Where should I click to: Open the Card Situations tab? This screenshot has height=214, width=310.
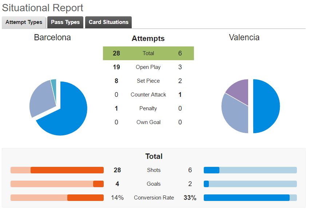(x=108, y=22)
